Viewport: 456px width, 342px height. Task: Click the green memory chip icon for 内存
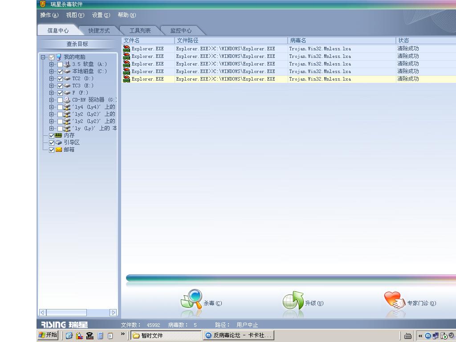click(58, 135)
